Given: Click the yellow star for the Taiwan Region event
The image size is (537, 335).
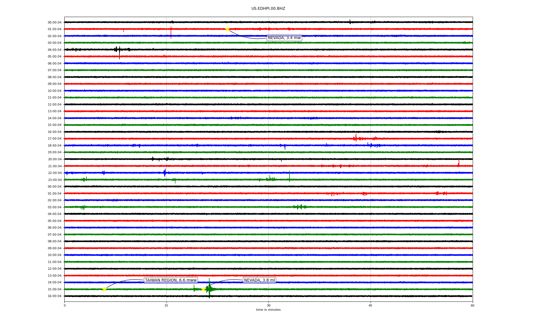Looking at the screenshot, I should tap(104, 289).
